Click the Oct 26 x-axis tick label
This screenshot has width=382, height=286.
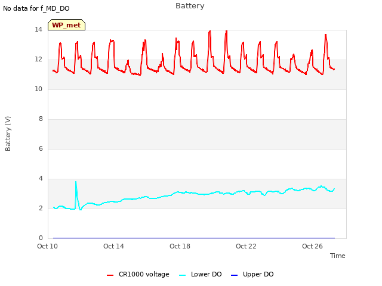312,246
